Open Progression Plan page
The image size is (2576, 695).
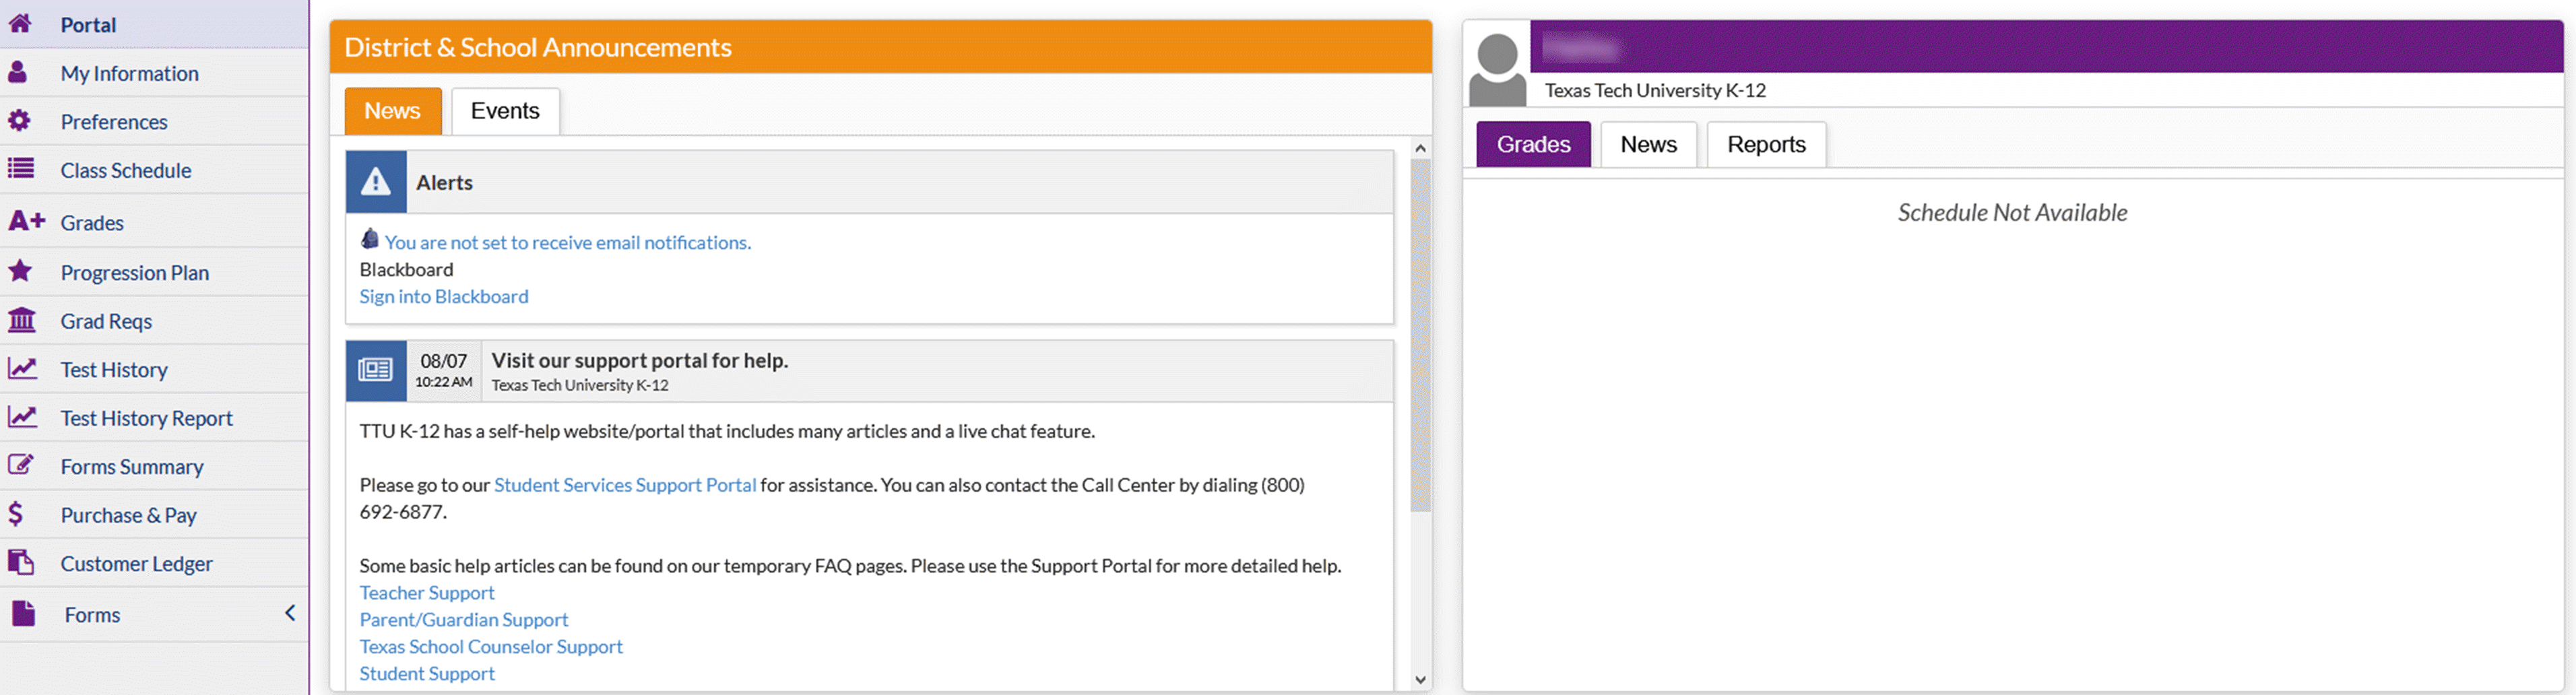point(154,272)
